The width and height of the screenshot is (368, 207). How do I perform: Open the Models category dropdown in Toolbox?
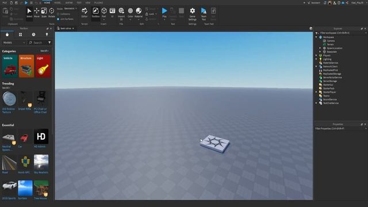click(14, 43)
